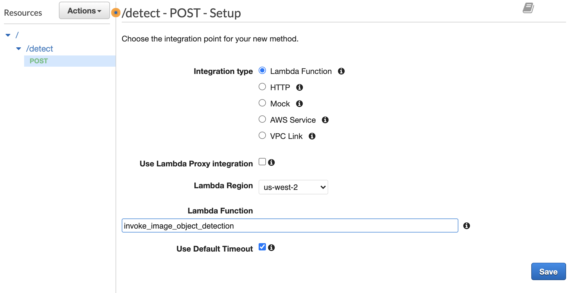
Task: Click the orange status dot before title
Action: pos(116,13)
